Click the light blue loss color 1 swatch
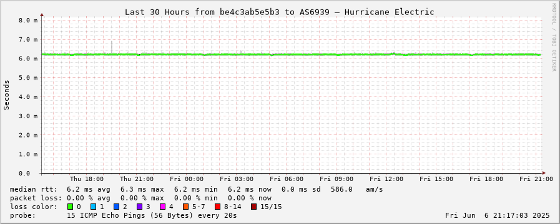Screen dimensions: 560x224 tap(93, 207)
